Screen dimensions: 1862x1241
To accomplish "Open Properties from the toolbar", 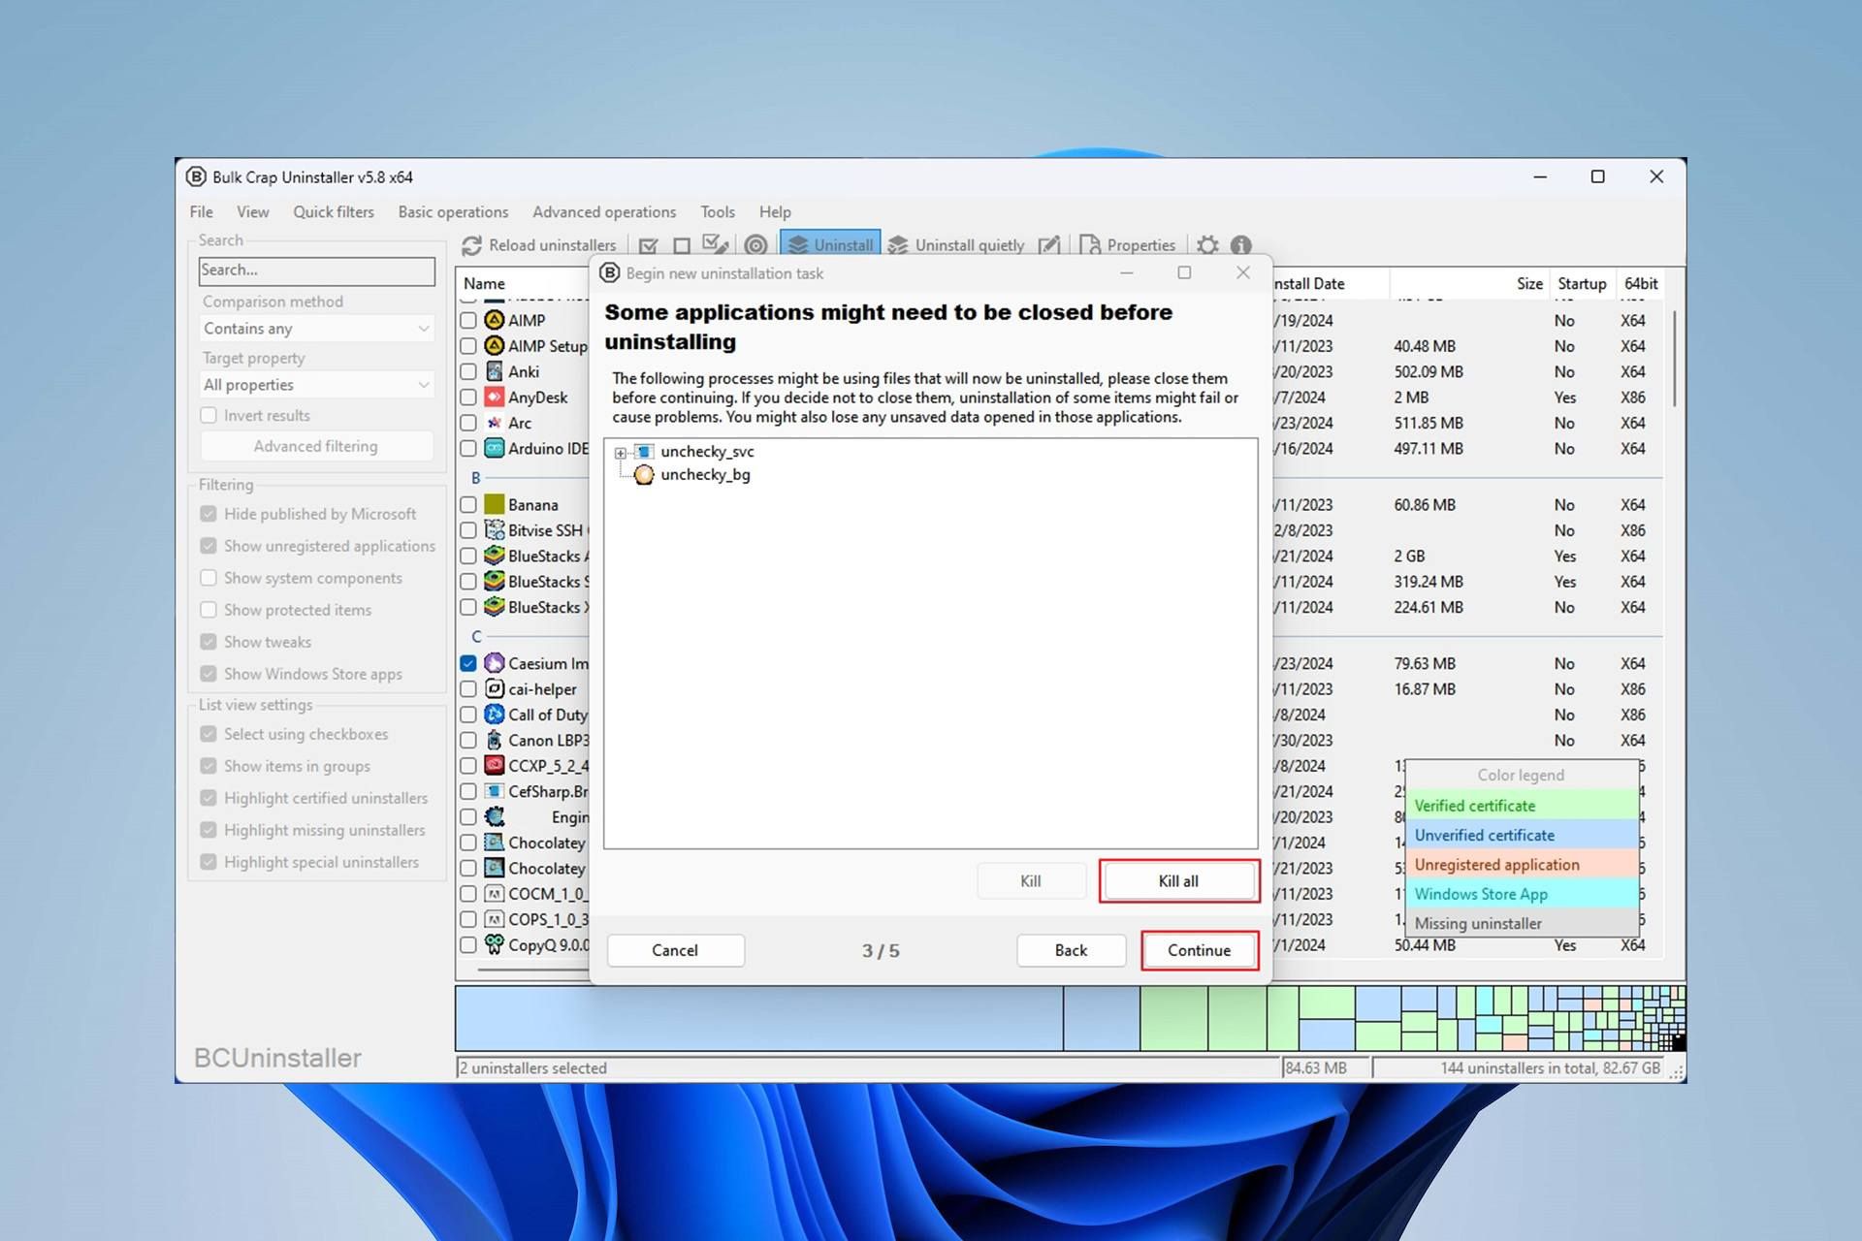I will [x=1127, y=245].
